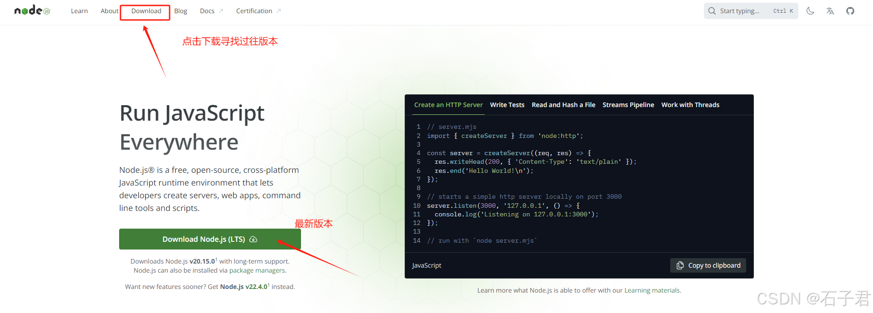The height and width of the screenshot is (313, 873).
Task: Click the copy icon in Copy to clipboard
Action: (x=680, y=265)
